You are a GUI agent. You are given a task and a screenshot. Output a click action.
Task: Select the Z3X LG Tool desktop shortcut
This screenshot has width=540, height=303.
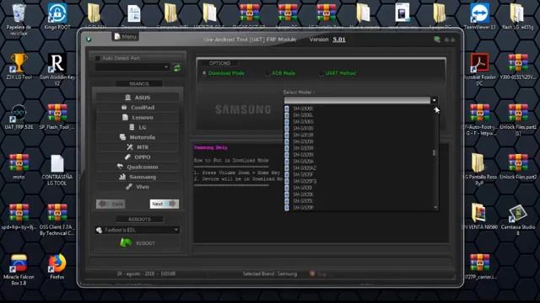click(19, 66)
